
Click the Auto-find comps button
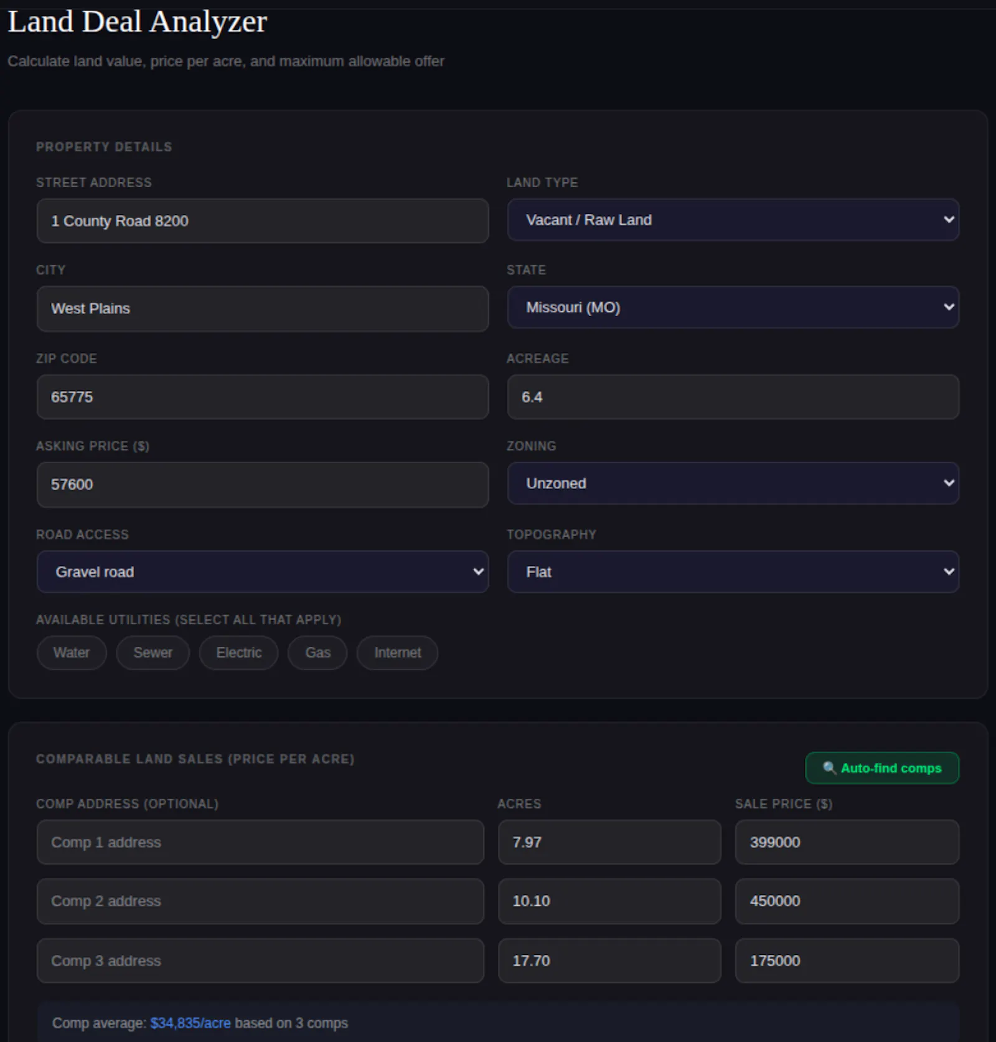(x=882, y=767)
